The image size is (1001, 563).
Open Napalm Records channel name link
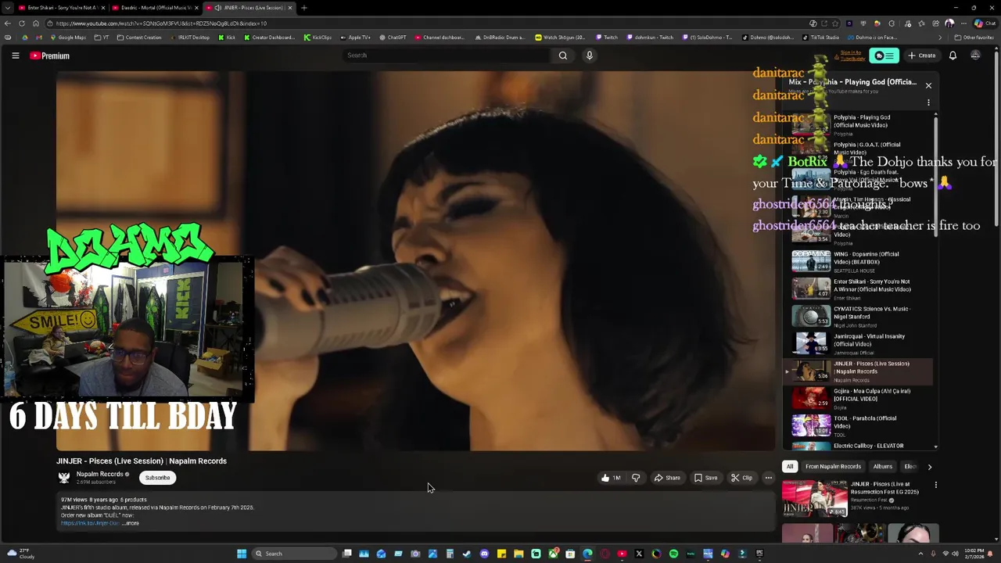99,474
